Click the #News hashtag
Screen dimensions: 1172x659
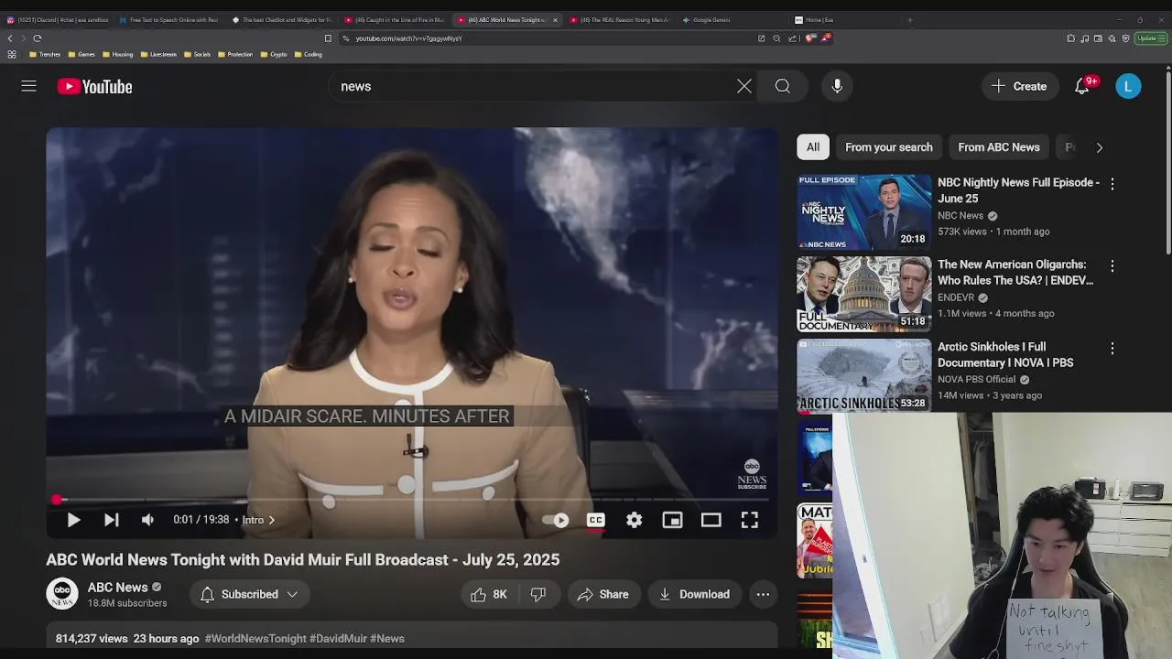(x=387, y=639)
